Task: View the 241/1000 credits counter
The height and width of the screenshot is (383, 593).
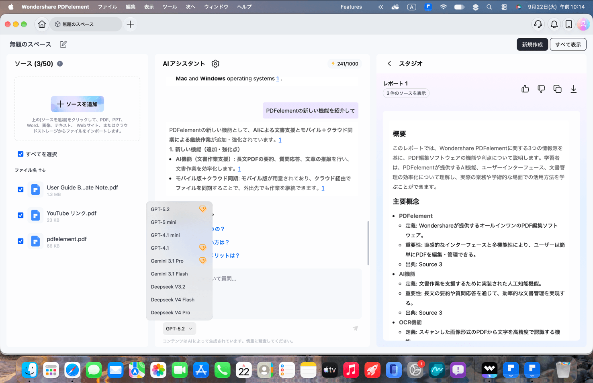Action: pos(344,64)
